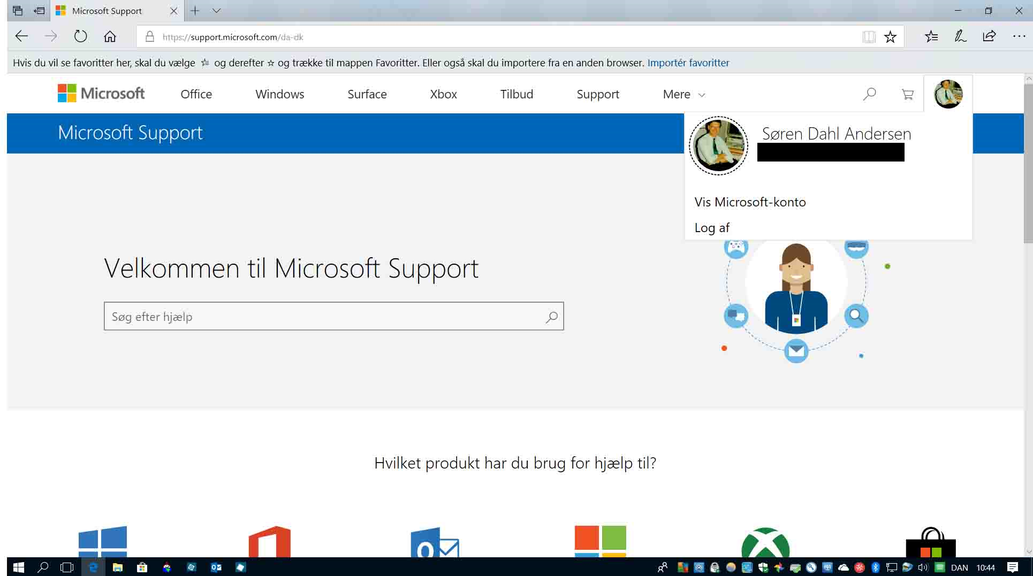Click the Microsoft Support banner title
The width and height of the screenshot is (1033, 576).
coord(130,133)
